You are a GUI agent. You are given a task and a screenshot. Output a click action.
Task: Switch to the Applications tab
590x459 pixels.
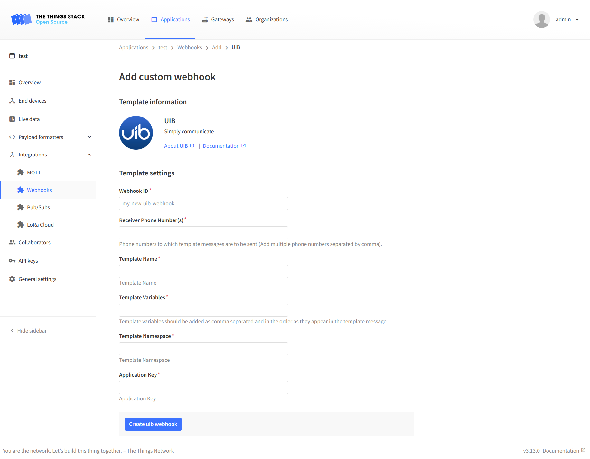point(175,19)
